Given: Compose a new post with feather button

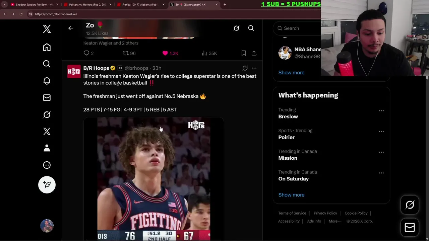Looking at the screenshot, I should [47, 185].
